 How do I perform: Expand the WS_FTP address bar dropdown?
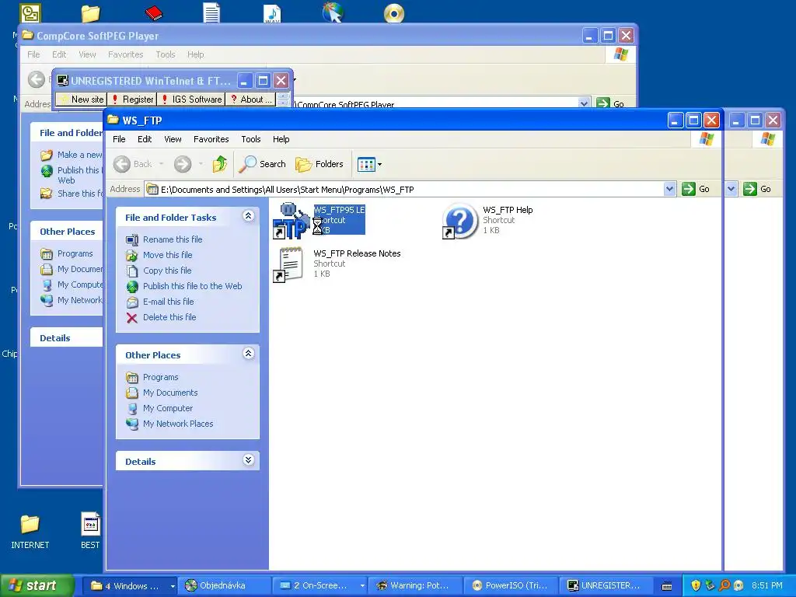point(669,190)
